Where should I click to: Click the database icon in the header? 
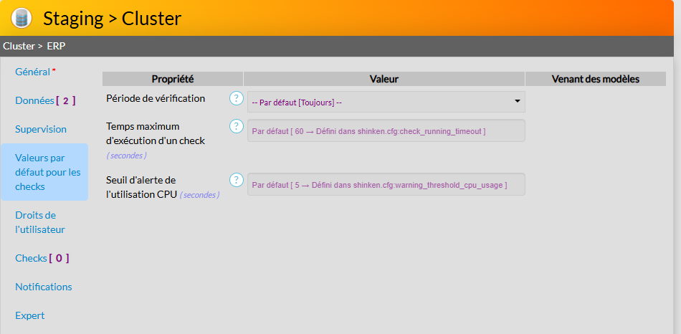(22, 18)
